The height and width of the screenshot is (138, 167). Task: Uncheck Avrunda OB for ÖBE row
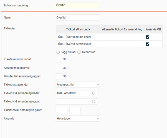pos(148,37)
